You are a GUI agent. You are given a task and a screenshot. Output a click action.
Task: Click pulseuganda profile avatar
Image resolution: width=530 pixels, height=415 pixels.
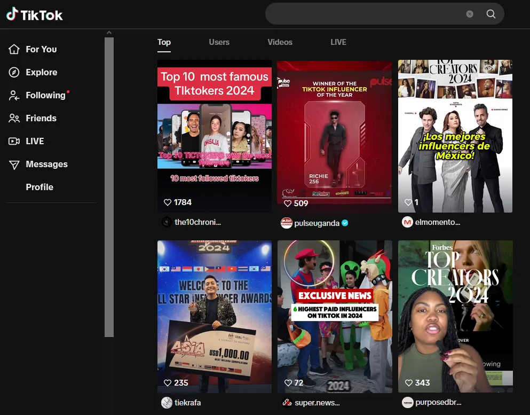(287, 223)
